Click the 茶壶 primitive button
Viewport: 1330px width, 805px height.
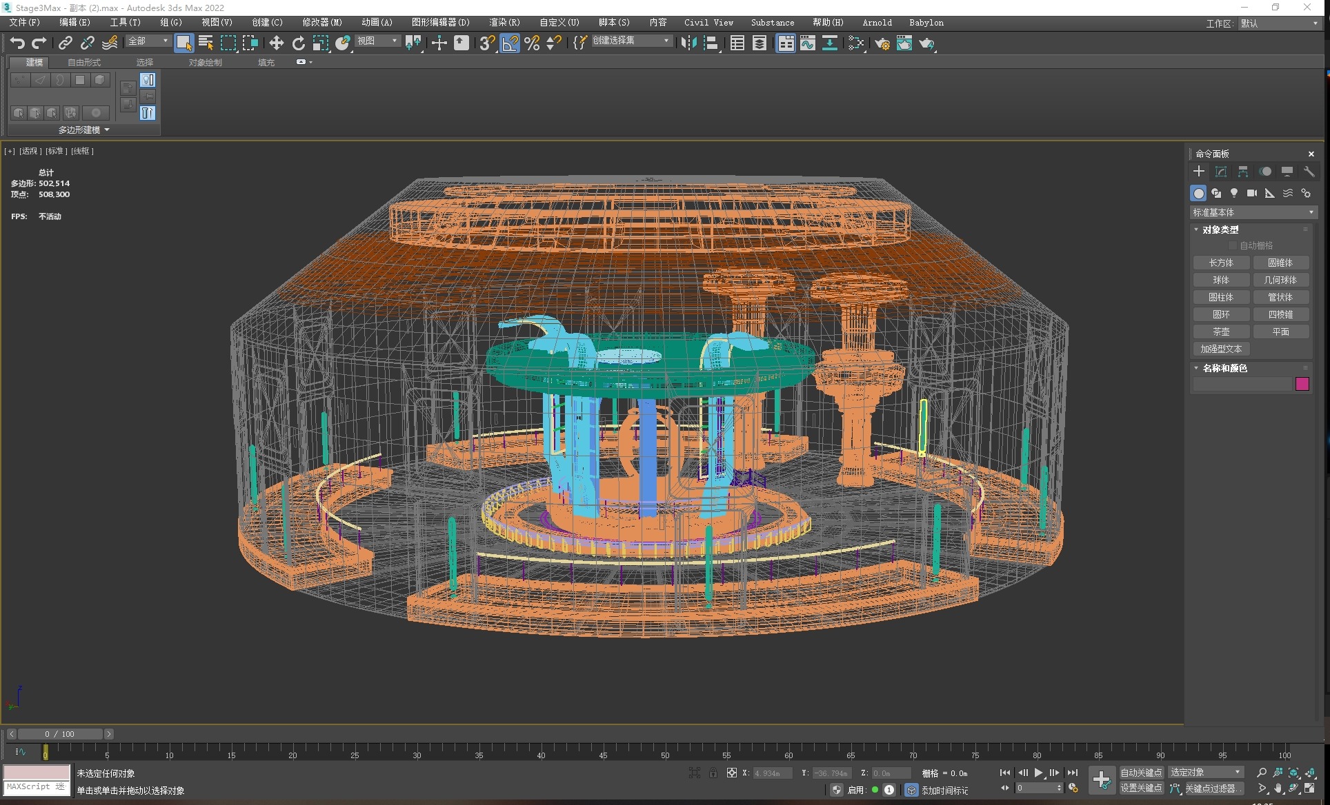pos(1221,332)
